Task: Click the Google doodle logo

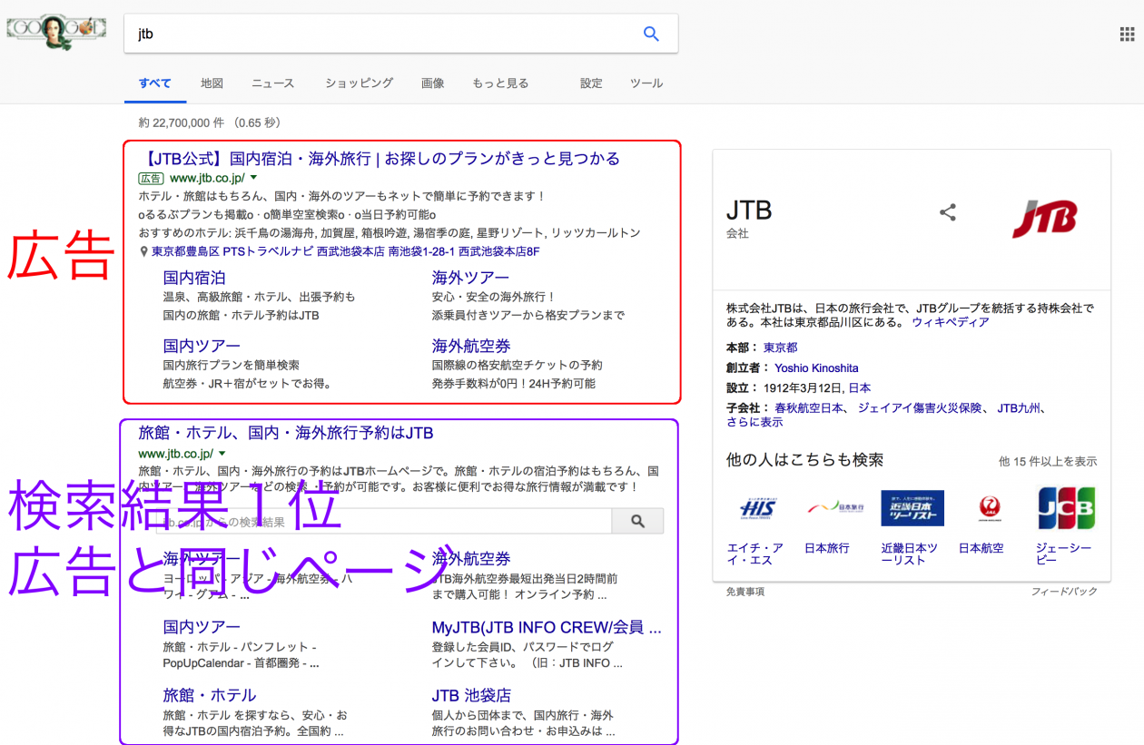Action: tap(56, 32)
